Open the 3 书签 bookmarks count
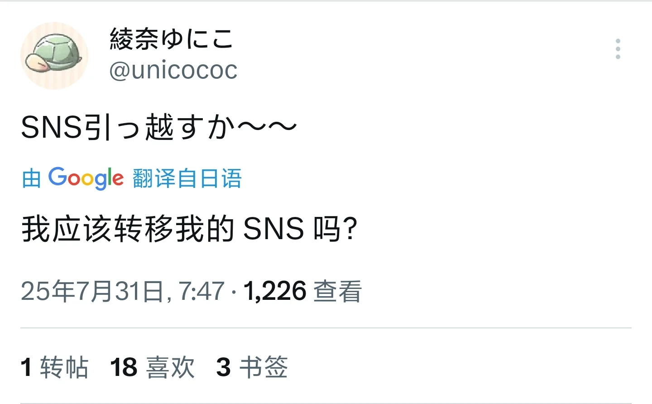The image size is (652, 404). (252, 367)
